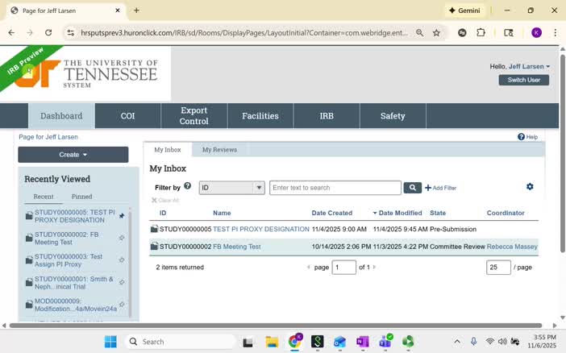
Task: Open the site information icon in address bar
Action: [71, 33]
